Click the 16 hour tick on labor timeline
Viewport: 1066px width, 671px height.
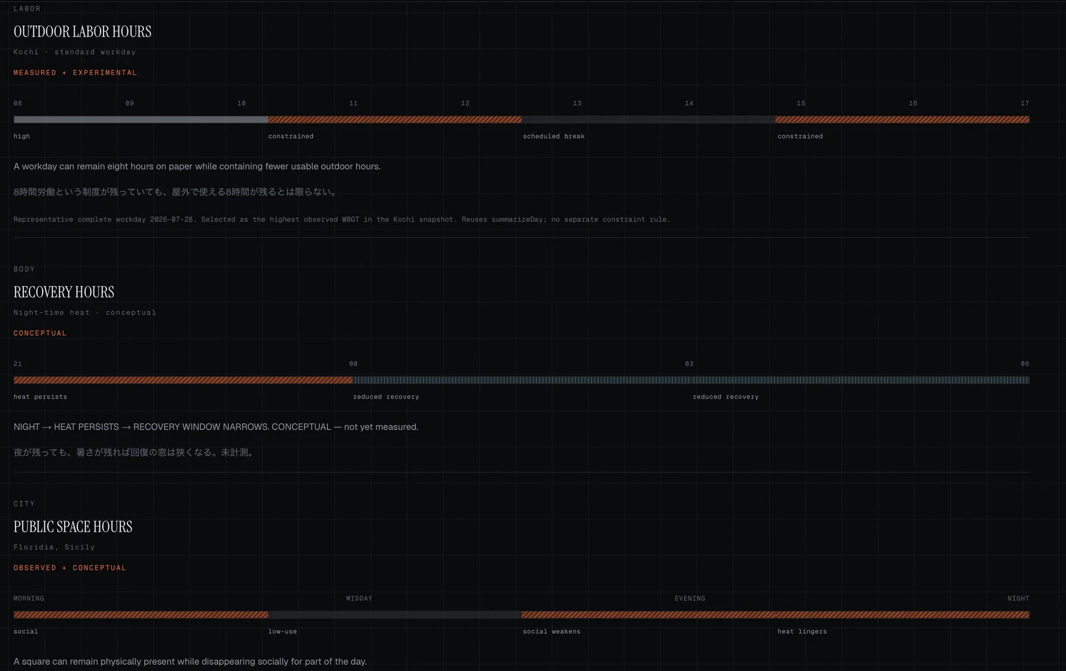(913, 103)
